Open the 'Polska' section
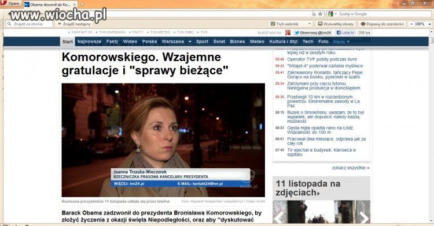 click(149, 42)
